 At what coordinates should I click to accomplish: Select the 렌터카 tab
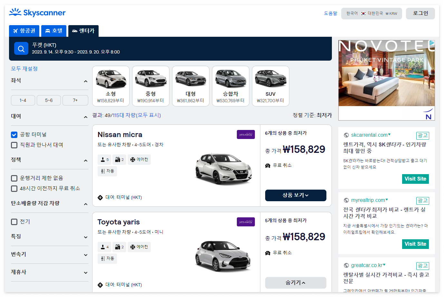point(83,31)
